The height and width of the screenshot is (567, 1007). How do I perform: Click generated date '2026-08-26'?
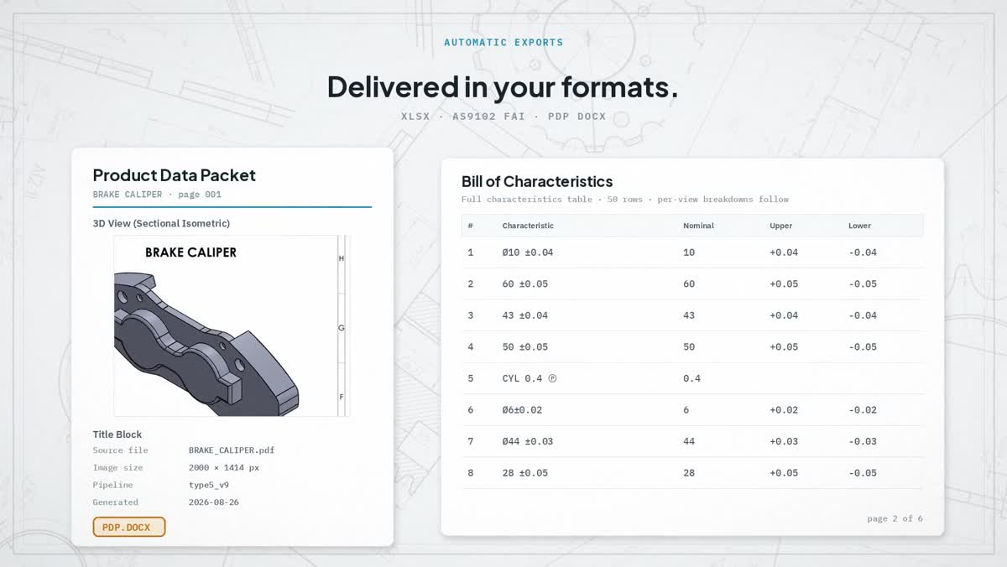pyautogui.click(x=214, y=502)
